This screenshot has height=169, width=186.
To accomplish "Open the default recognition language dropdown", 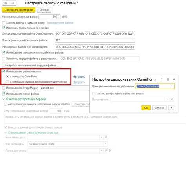I will pos(172,86).
